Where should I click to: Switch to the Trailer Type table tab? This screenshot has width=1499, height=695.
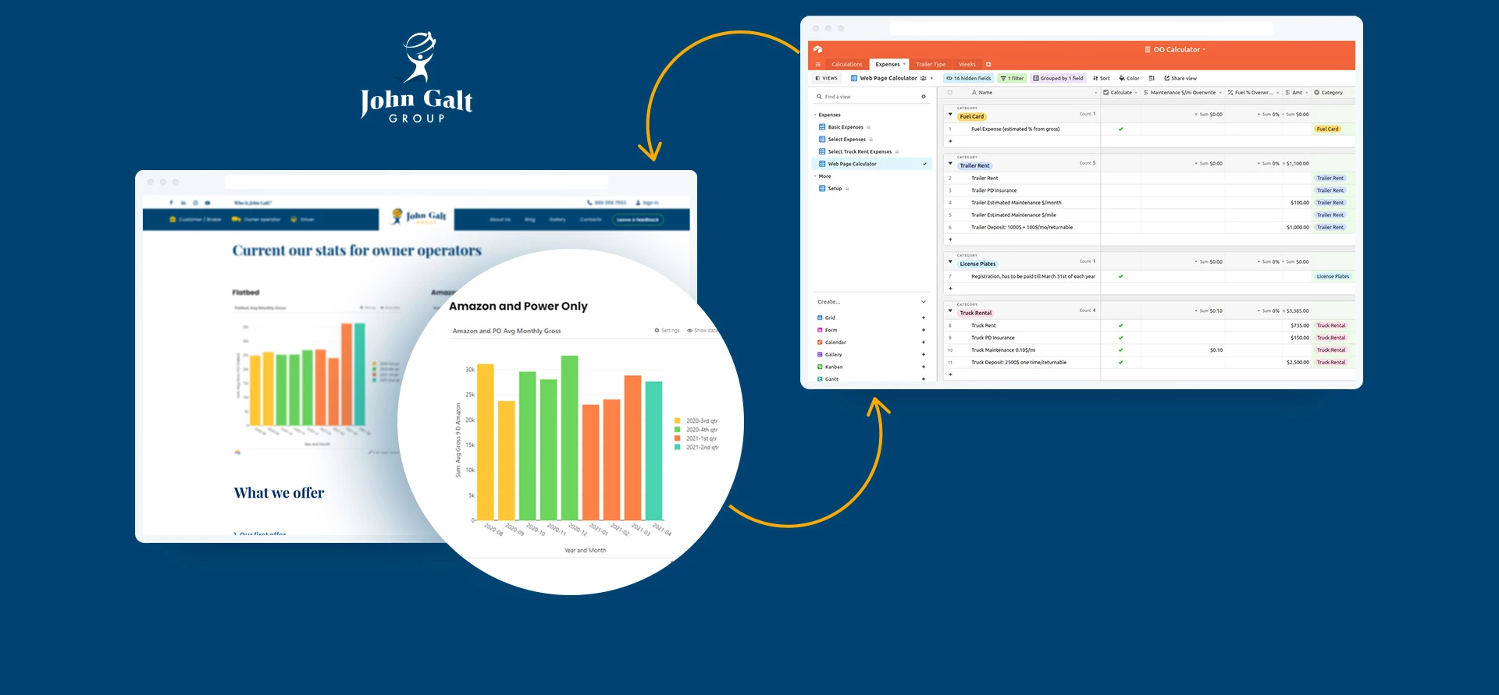tap(931, 65)
